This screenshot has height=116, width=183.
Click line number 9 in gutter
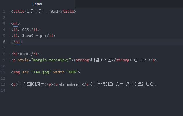(4, 60)
